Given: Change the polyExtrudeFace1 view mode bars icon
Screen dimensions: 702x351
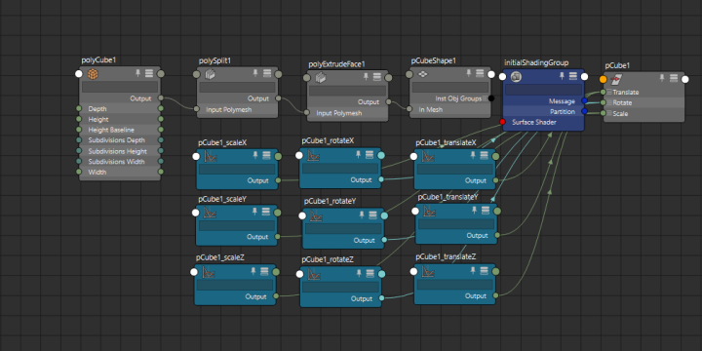Looking at the screenshot, I should point(377,77).
